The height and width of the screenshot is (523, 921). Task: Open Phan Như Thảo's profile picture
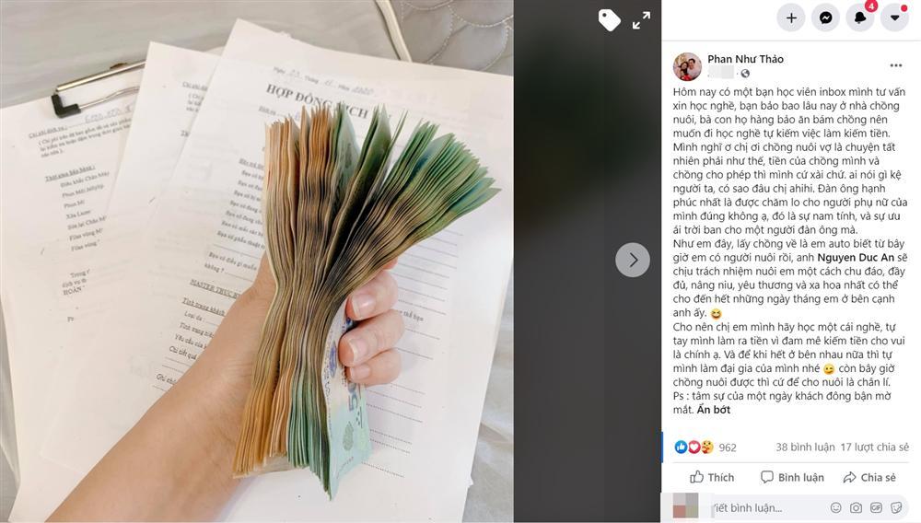point(687,65)
